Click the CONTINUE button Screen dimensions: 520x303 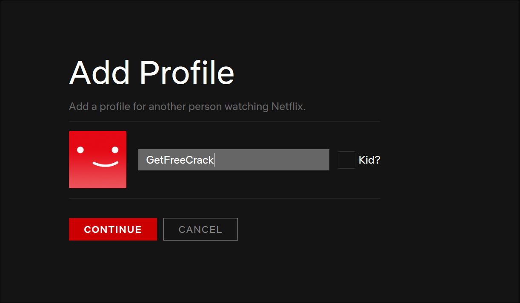[x=113, y=229]
